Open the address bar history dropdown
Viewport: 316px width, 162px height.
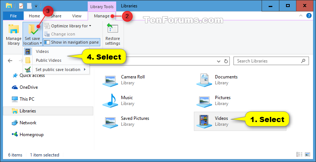coord(218,61)
